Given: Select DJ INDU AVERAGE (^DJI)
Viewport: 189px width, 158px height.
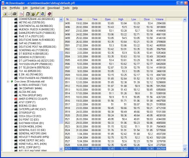Looking at the screenshot, I should coord(33,85).
